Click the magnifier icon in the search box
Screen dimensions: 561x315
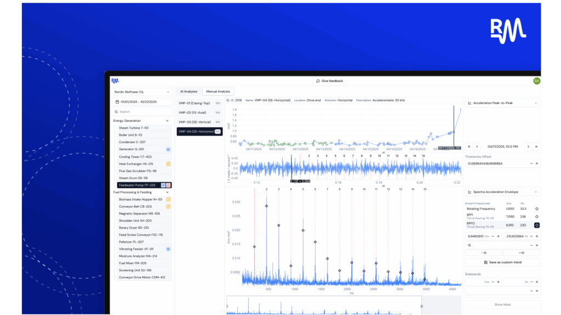(x=116, y=111)
